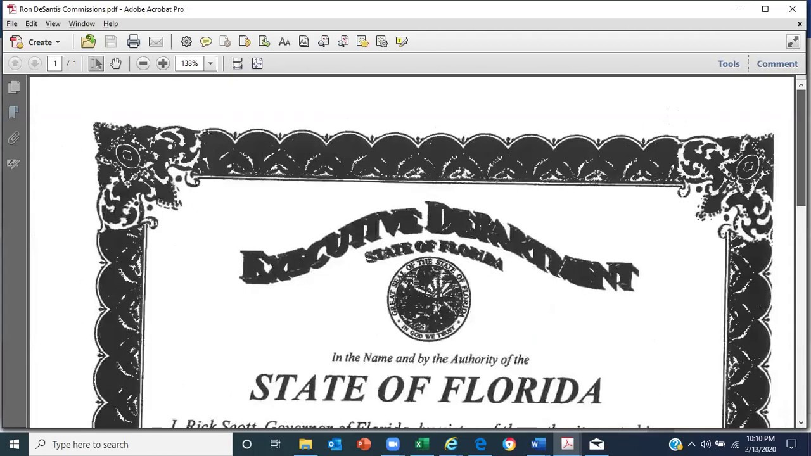Image resolution: width=811 pixels, height=456 pixels.
Task: Open the Mail app from the taskbar
Action: click(596, 444)
